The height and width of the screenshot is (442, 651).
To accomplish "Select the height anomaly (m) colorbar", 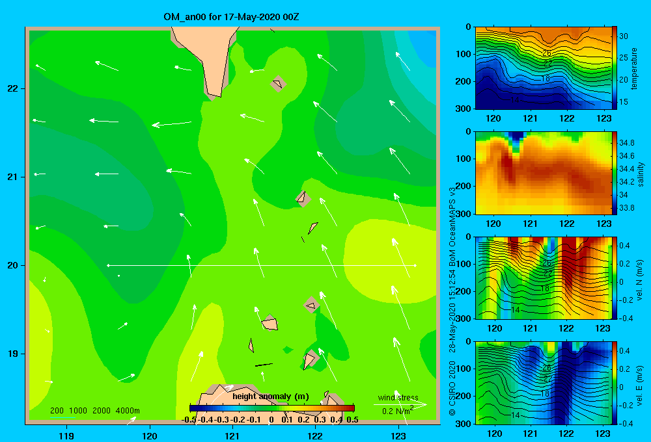I will 271,408.
